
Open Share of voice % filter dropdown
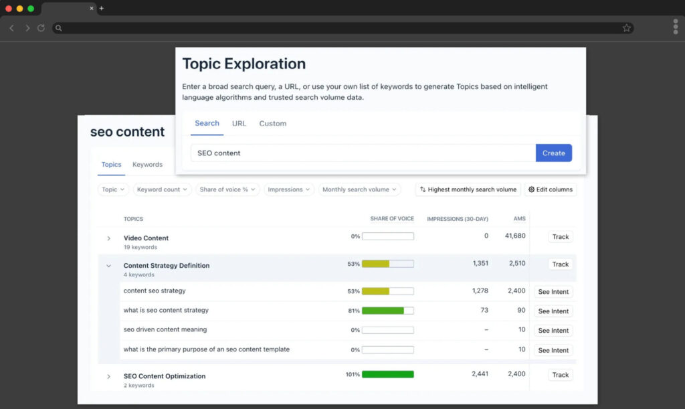pos(227,189)
